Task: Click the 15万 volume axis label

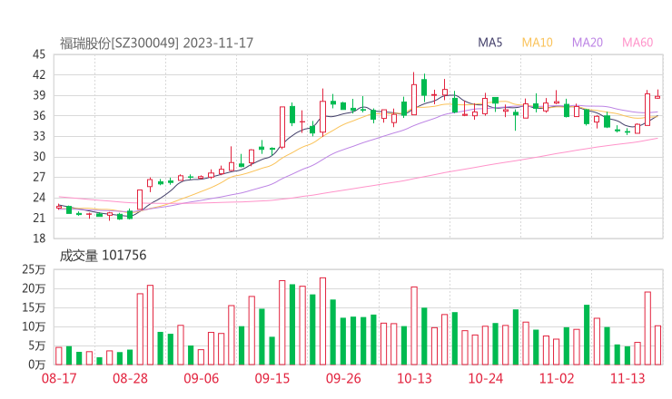Action: click(34, 307)
